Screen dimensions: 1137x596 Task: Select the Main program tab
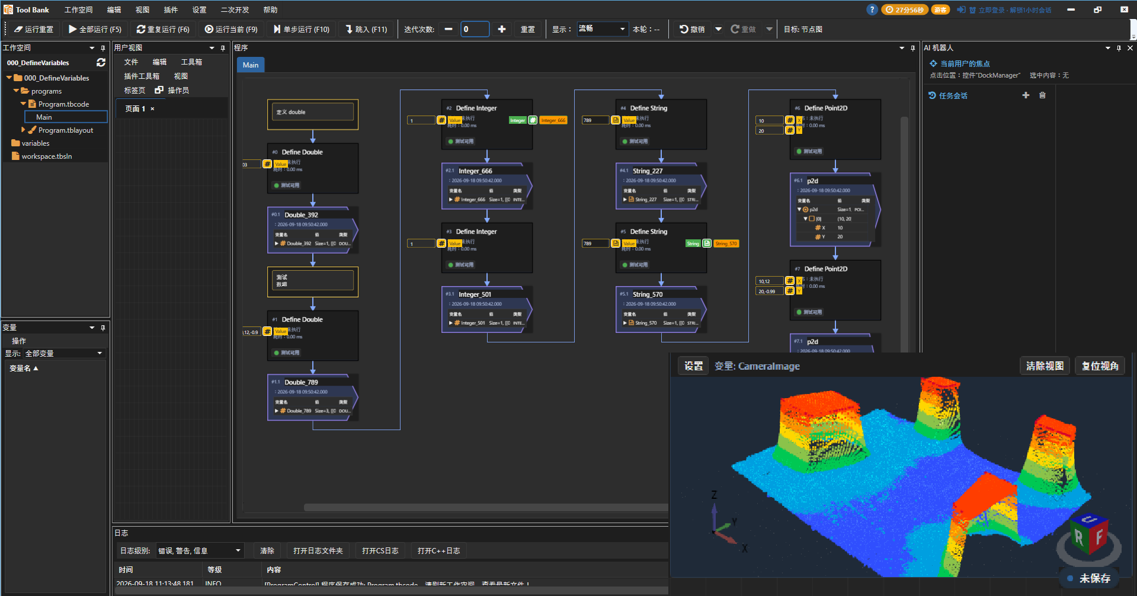(x=251, y=65)
